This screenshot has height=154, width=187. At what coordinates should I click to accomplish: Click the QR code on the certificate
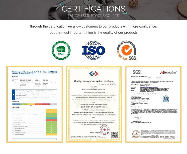114,135
